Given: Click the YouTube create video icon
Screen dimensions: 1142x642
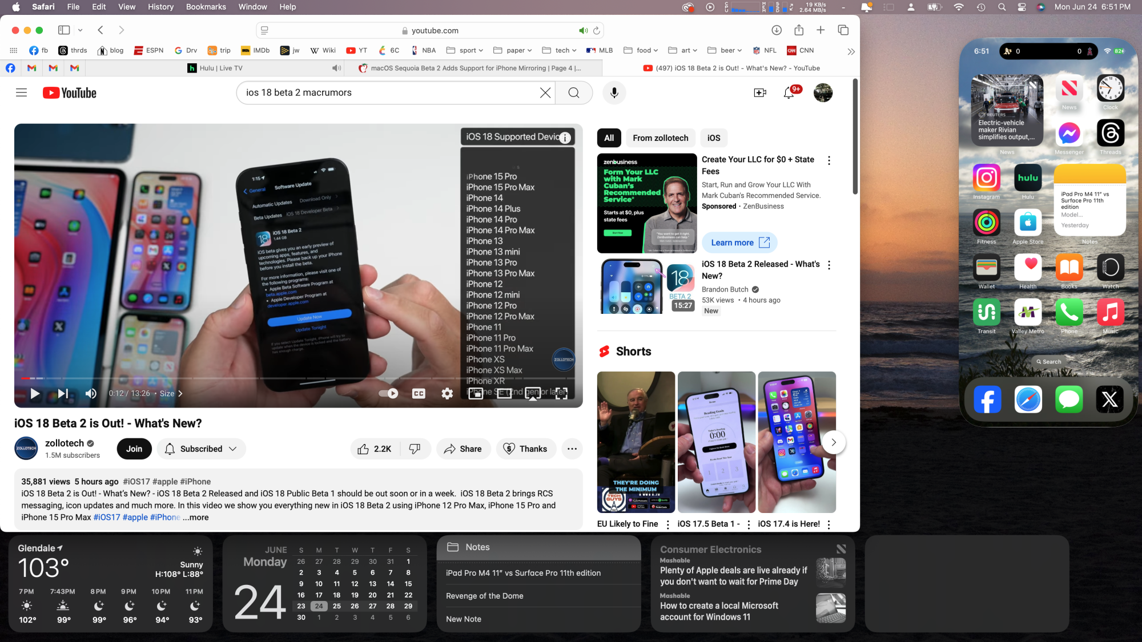Looking at the screenshot, I should coord(759,92).
